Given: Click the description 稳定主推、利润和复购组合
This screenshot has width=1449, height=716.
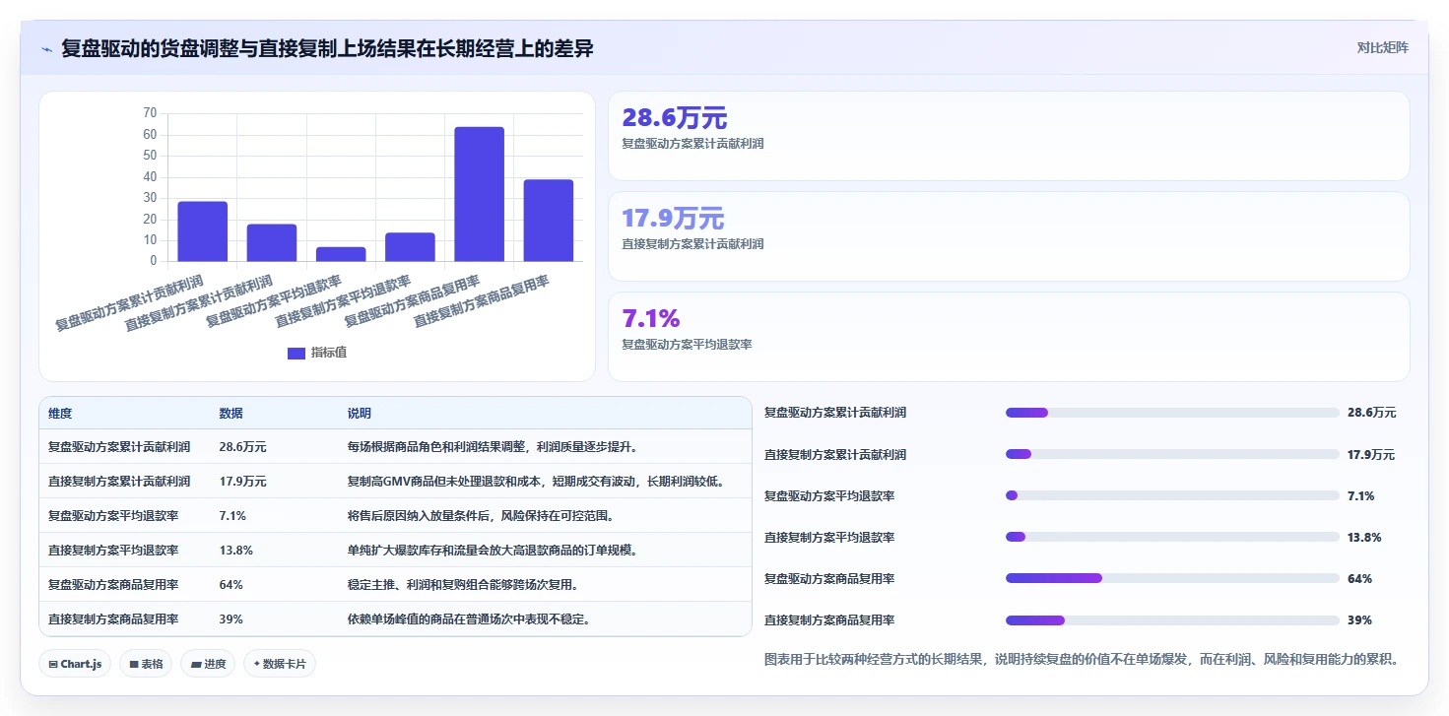Looking at the screenshot, I should coord(463,585).
